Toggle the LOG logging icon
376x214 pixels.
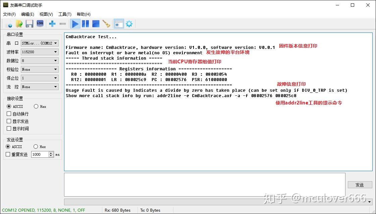pos(40,23)
